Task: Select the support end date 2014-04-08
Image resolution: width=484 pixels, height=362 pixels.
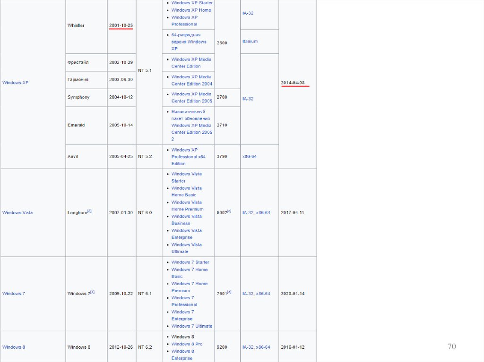Action: [293, 83]
